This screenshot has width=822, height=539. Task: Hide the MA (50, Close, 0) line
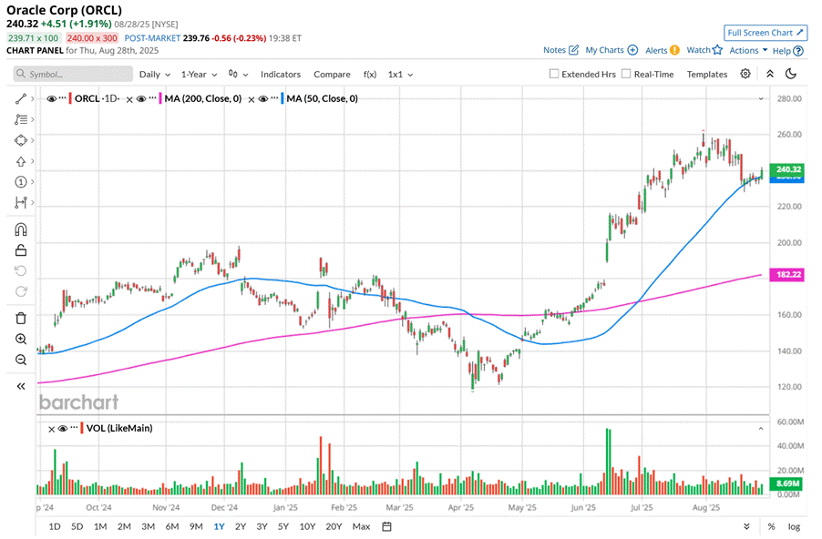click(263, 98)
